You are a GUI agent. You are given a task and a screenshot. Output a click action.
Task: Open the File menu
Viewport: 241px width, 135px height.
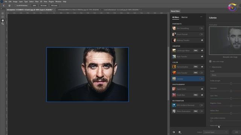click(x=6, y=1)
